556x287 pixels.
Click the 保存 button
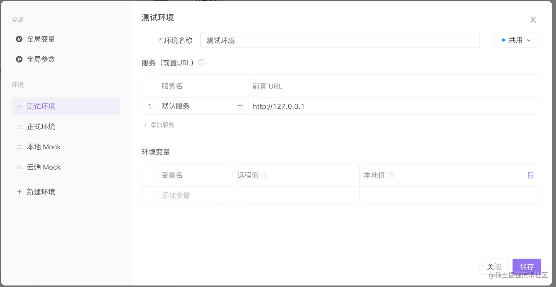click(x=527, y=267)
